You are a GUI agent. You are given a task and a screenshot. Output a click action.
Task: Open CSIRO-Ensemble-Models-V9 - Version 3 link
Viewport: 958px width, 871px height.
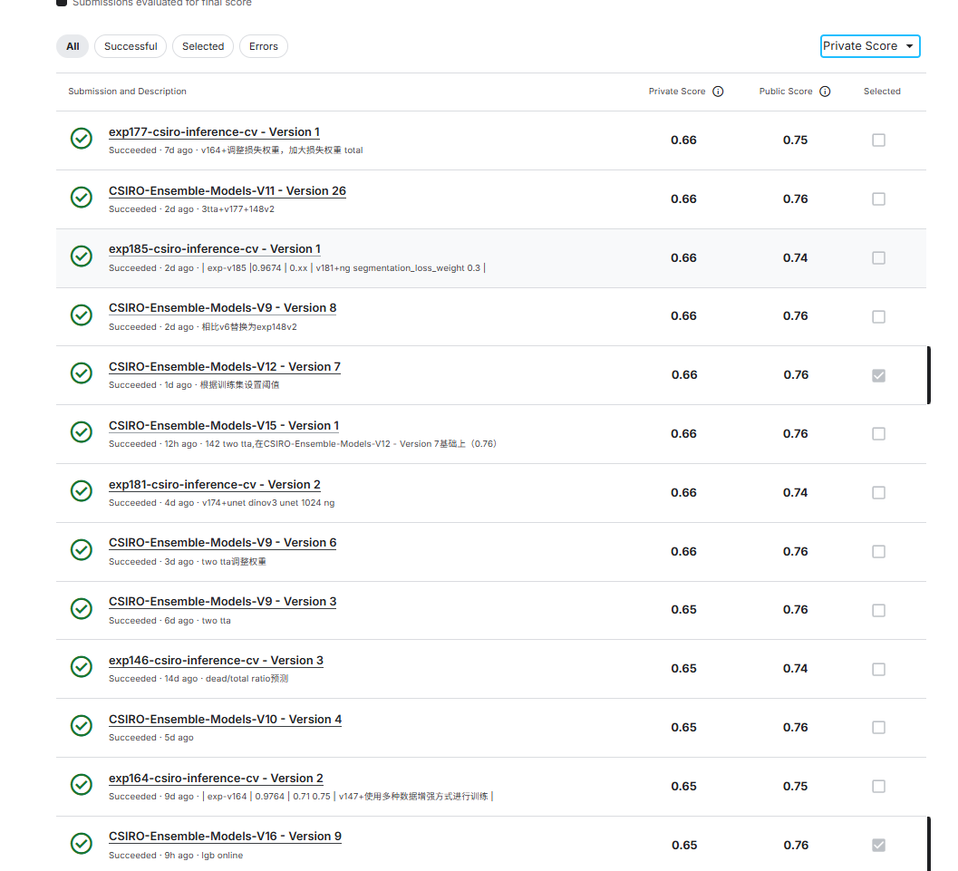pos(222,601)
